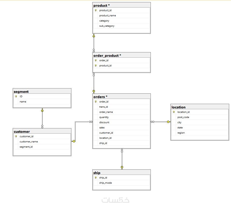Select infinity endpoint on orders right side
Screen dimensions: 231x207
point(153,122)
